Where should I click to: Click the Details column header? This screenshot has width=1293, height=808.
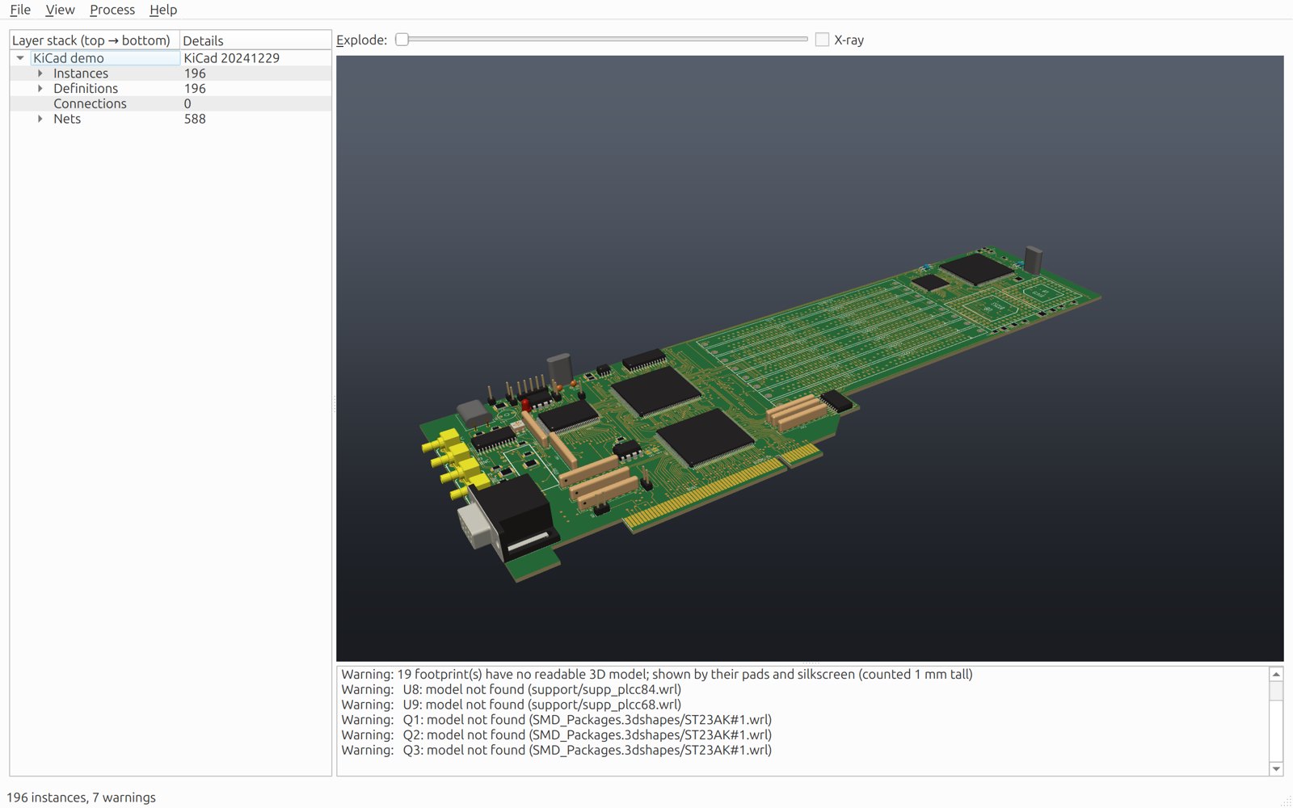pyautogui.click(x=255, y=40)
